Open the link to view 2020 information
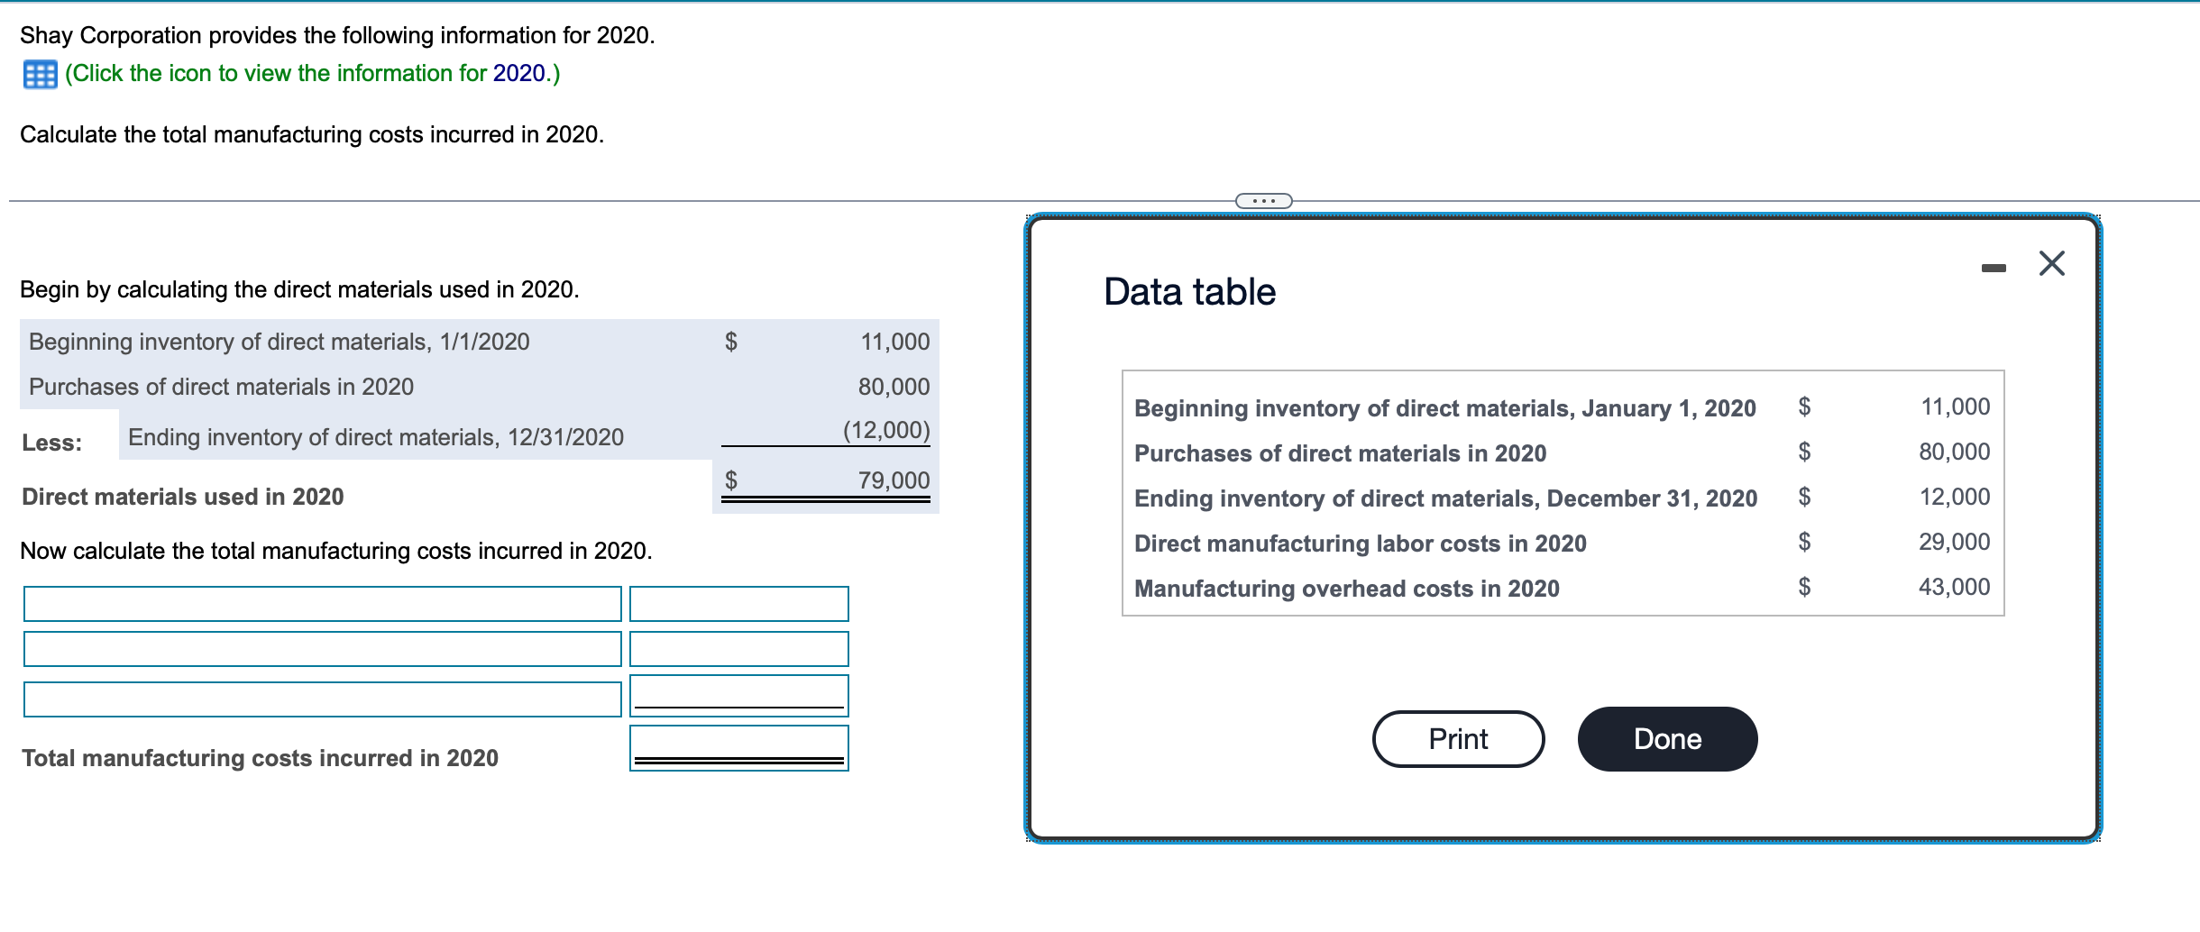Viewport: 2200px width, 932px height. pos(312,73)
